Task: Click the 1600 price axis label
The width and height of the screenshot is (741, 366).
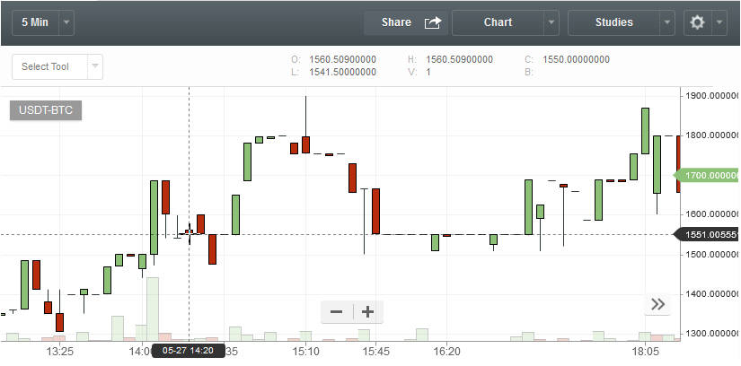Action: [x=711, y=215]
